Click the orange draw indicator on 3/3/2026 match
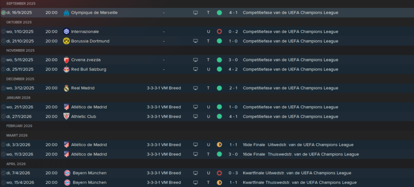Image resolution: width=414 pixels, height=187 pixels. 219,144
